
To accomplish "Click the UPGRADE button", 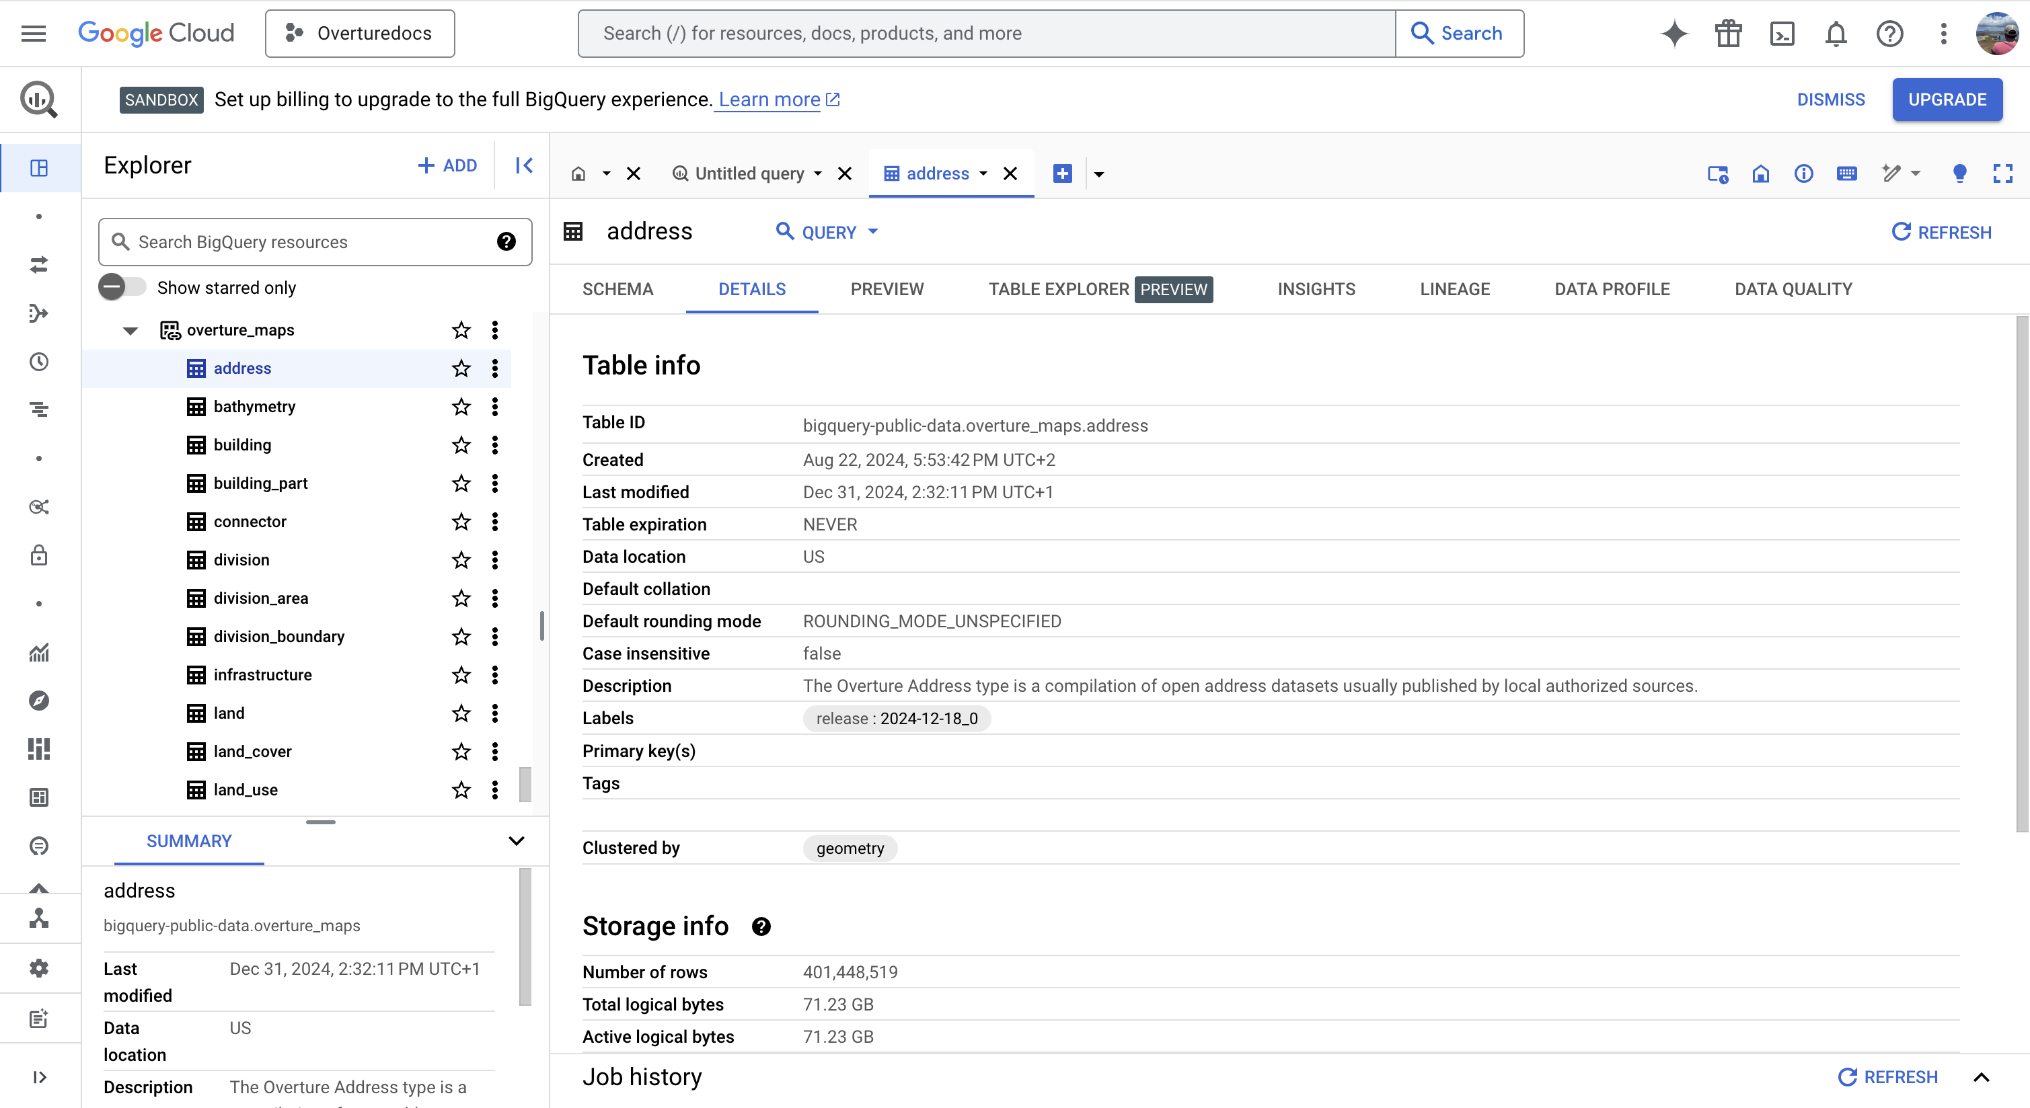I will click(1947, 100).
